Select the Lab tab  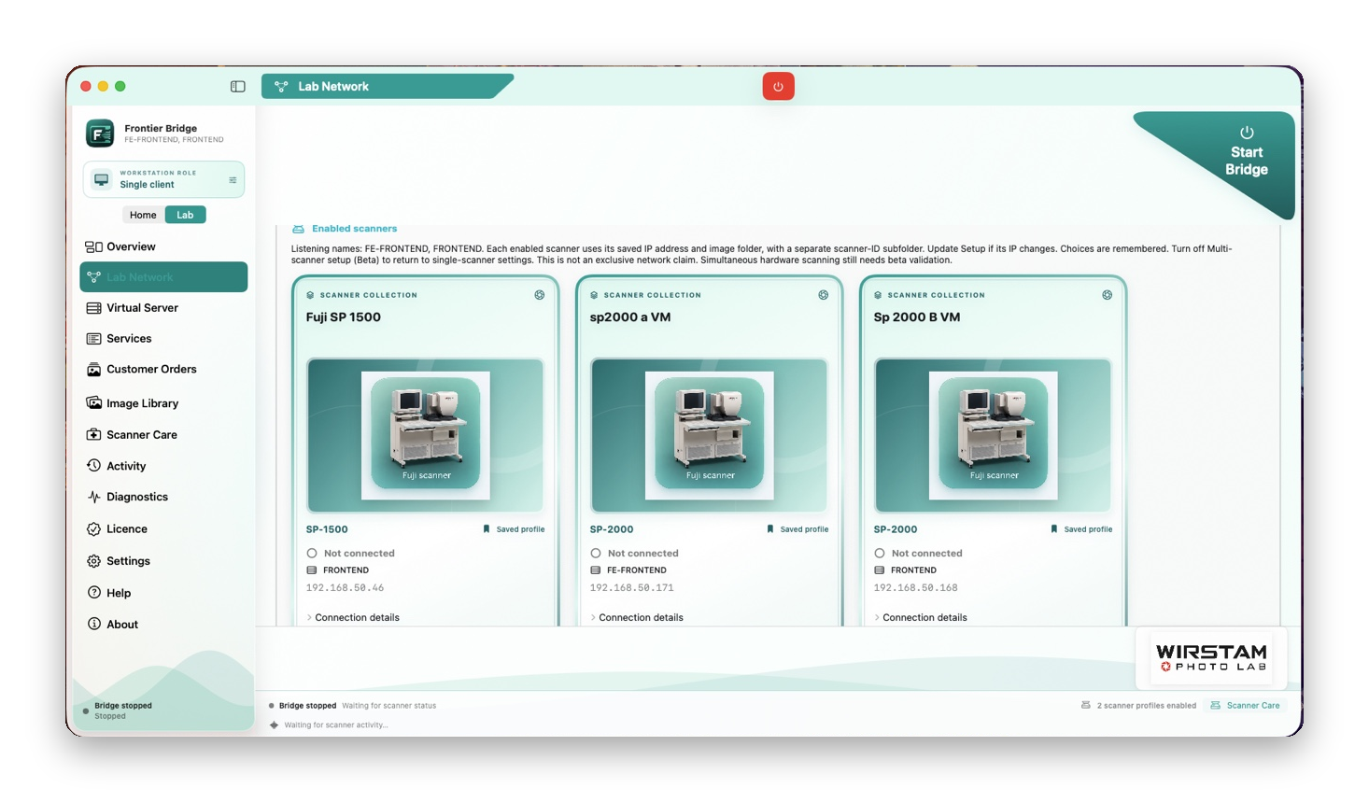(185, 216)
